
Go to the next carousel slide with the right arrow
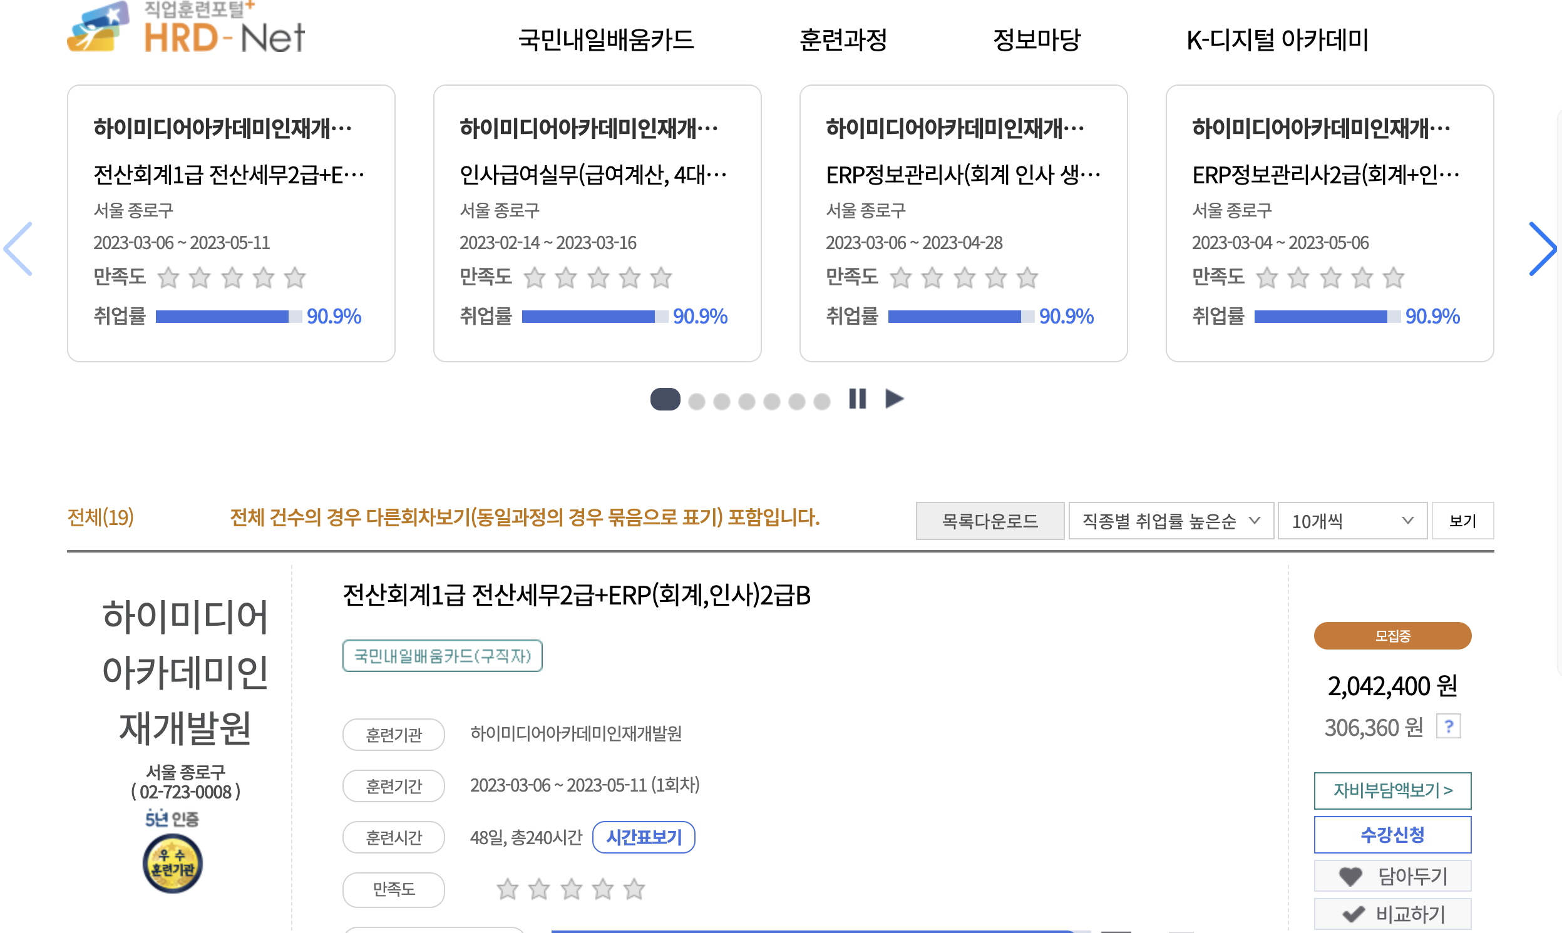(x=1542, y=248)
